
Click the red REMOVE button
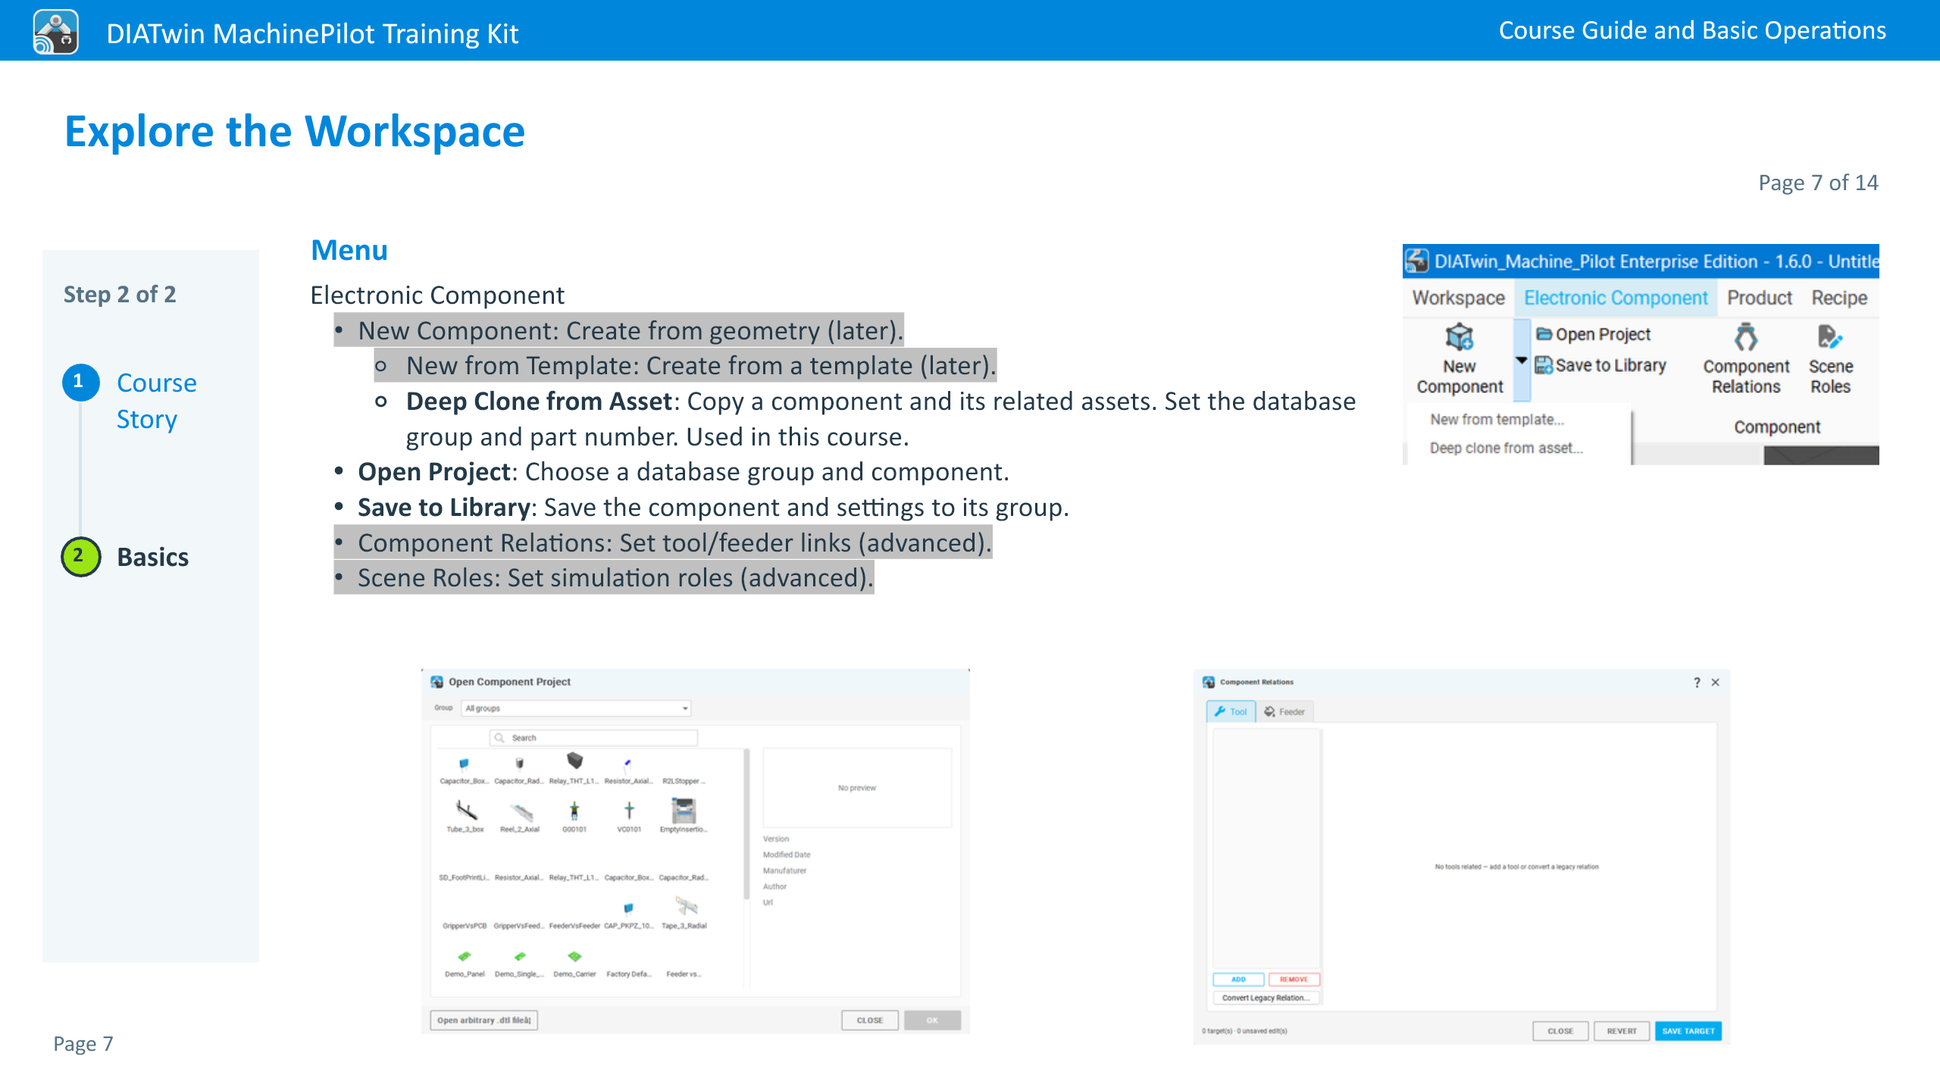1294,980
